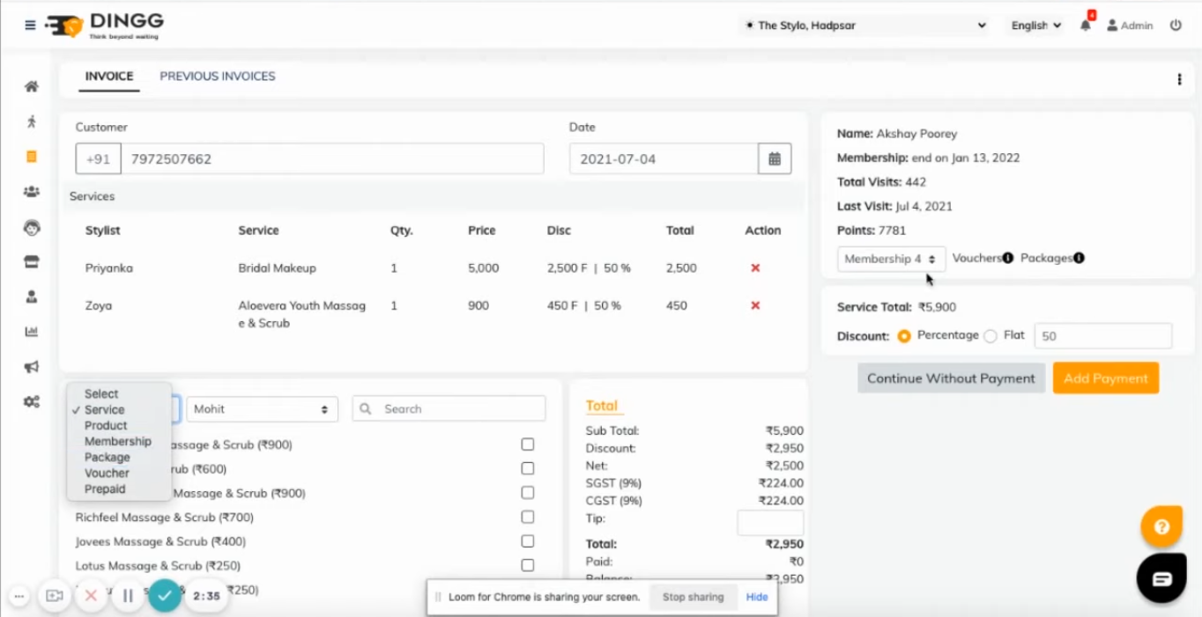This screenshot has width=1202, height=617.
Task: Select the Percentage discount radio button
Action: click(904, 336)
